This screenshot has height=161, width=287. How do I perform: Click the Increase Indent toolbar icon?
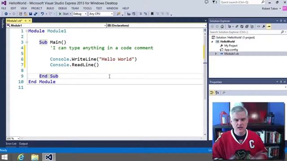click(x=134, y=14)
